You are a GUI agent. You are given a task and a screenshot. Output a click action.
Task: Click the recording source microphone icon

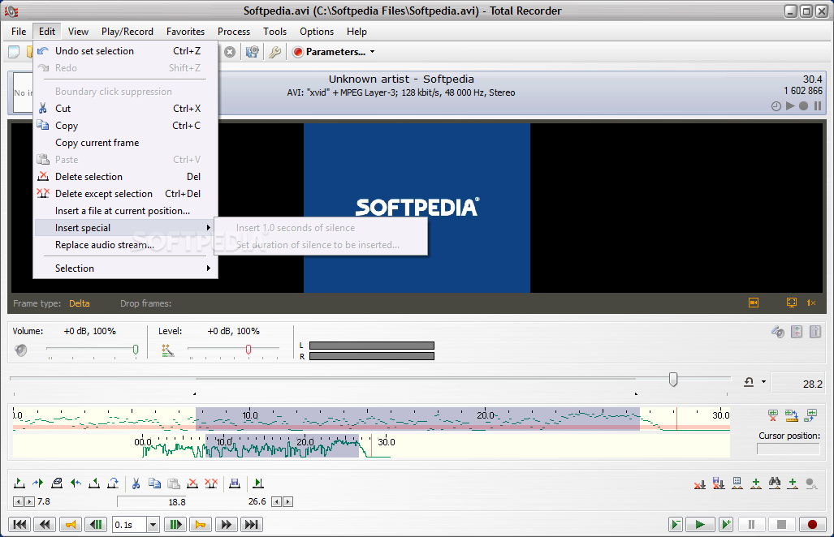point(778,332)
